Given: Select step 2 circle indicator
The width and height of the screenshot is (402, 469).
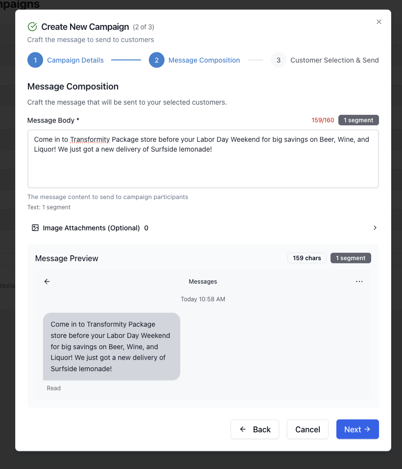Looking at the screenshot, I should pyautogui.click(x=157, y=60).
